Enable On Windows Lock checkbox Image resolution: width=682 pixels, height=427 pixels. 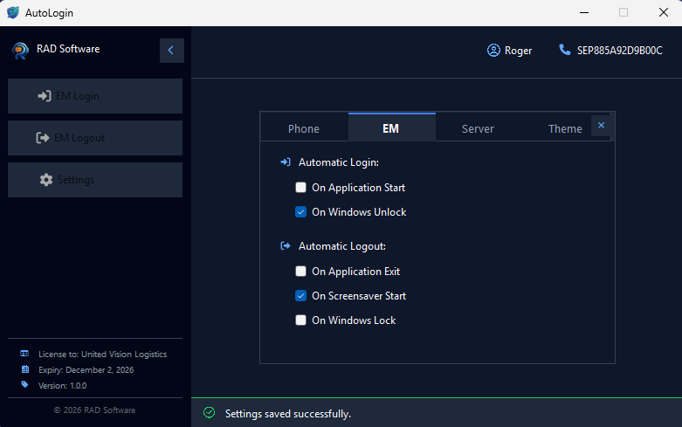pyautogui.click(x=300, y=320)
